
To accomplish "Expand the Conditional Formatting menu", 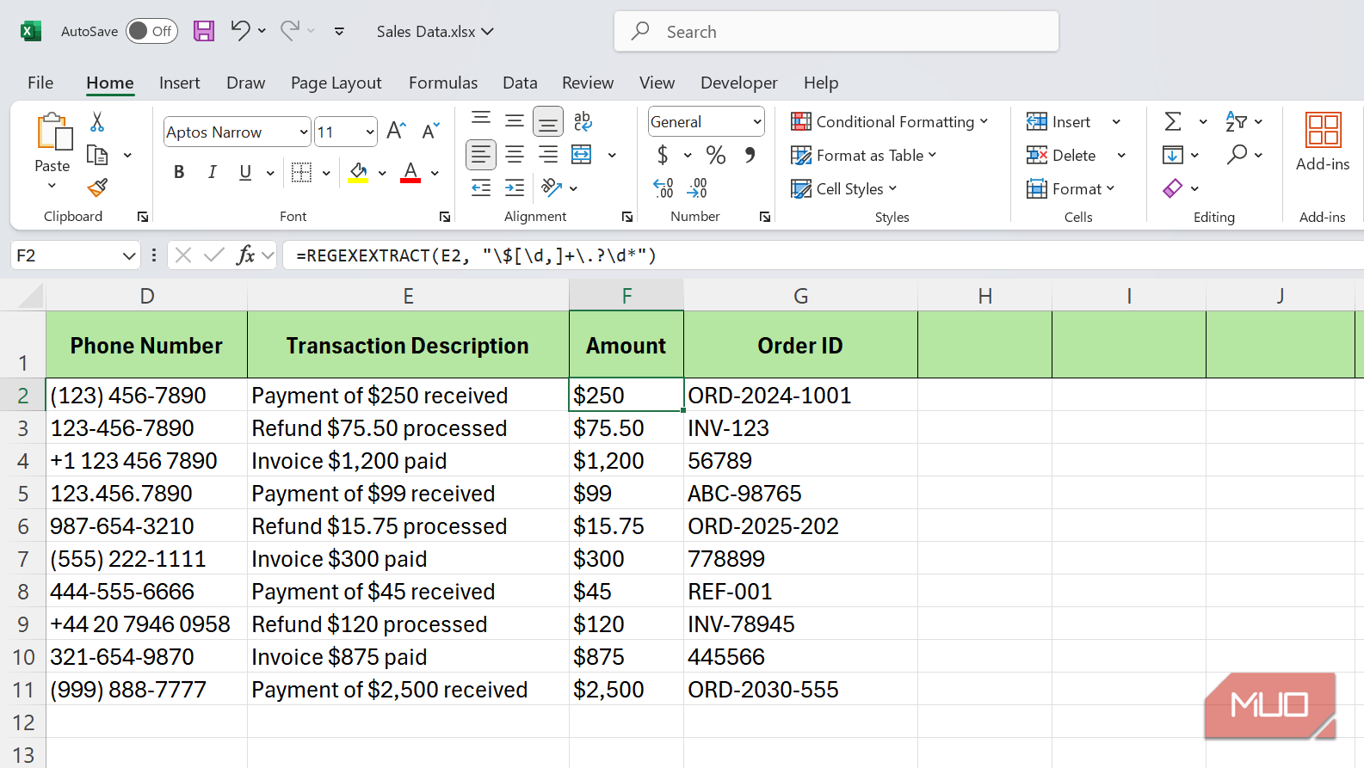I will (889, 122).
